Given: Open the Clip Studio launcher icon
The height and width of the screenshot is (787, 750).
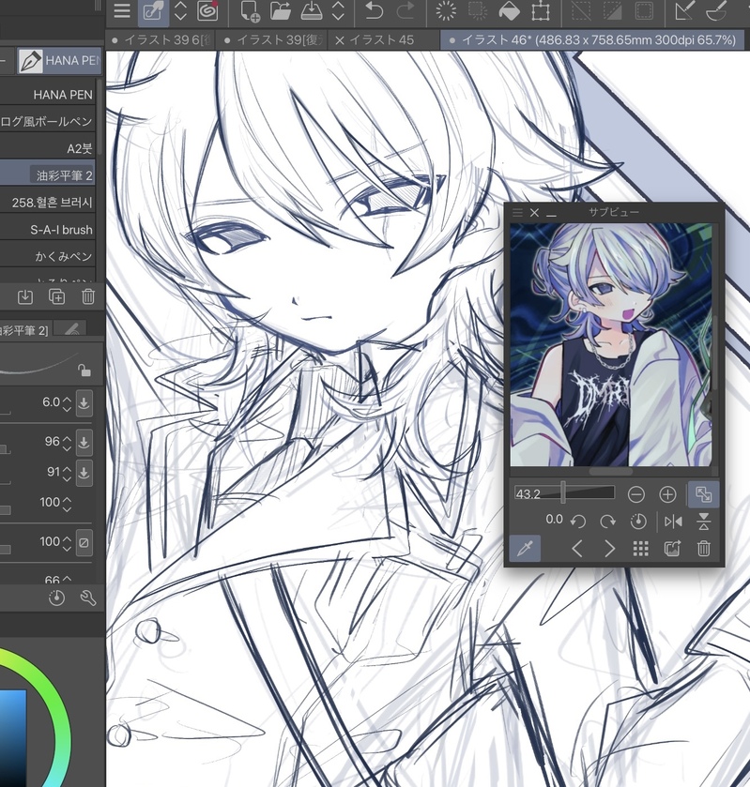Looking at the screenshot, I should point(207,10).
